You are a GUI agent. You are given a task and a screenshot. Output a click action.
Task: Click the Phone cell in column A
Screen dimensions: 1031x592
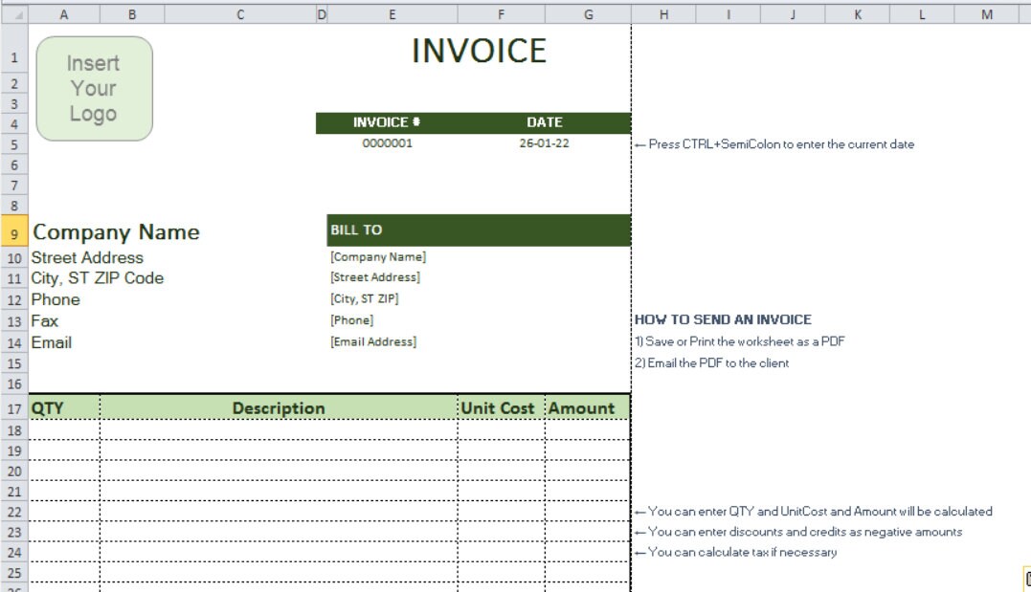(x=56, y=299)
